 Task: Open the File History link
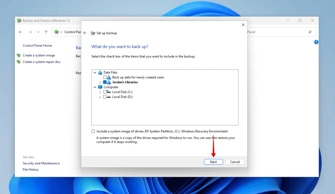30,169
